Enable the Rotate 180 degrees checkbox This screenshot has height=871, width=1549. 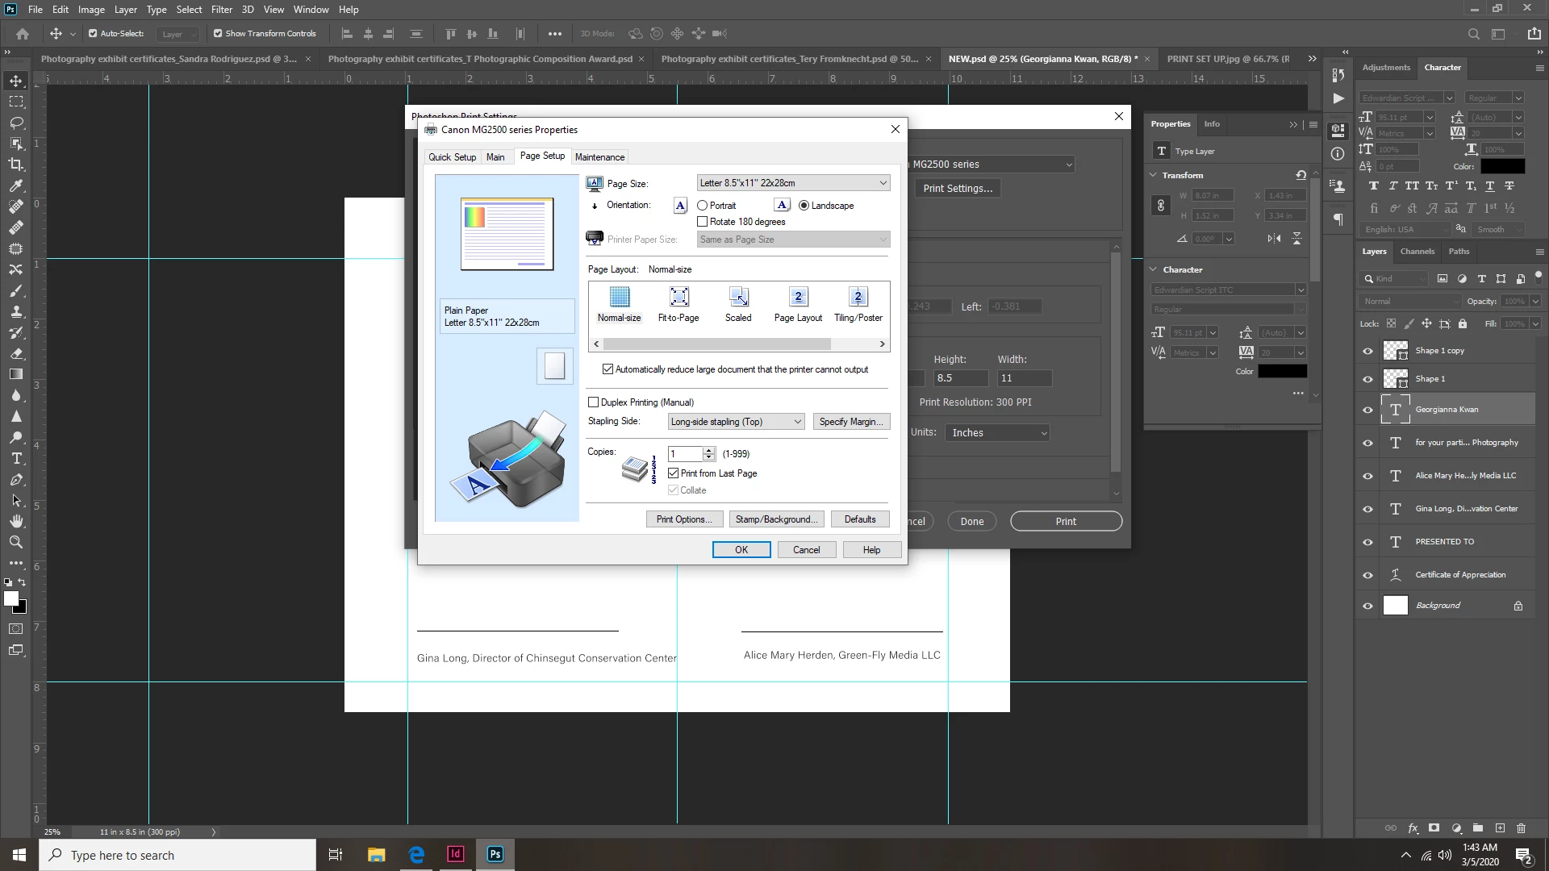(702, 222)
